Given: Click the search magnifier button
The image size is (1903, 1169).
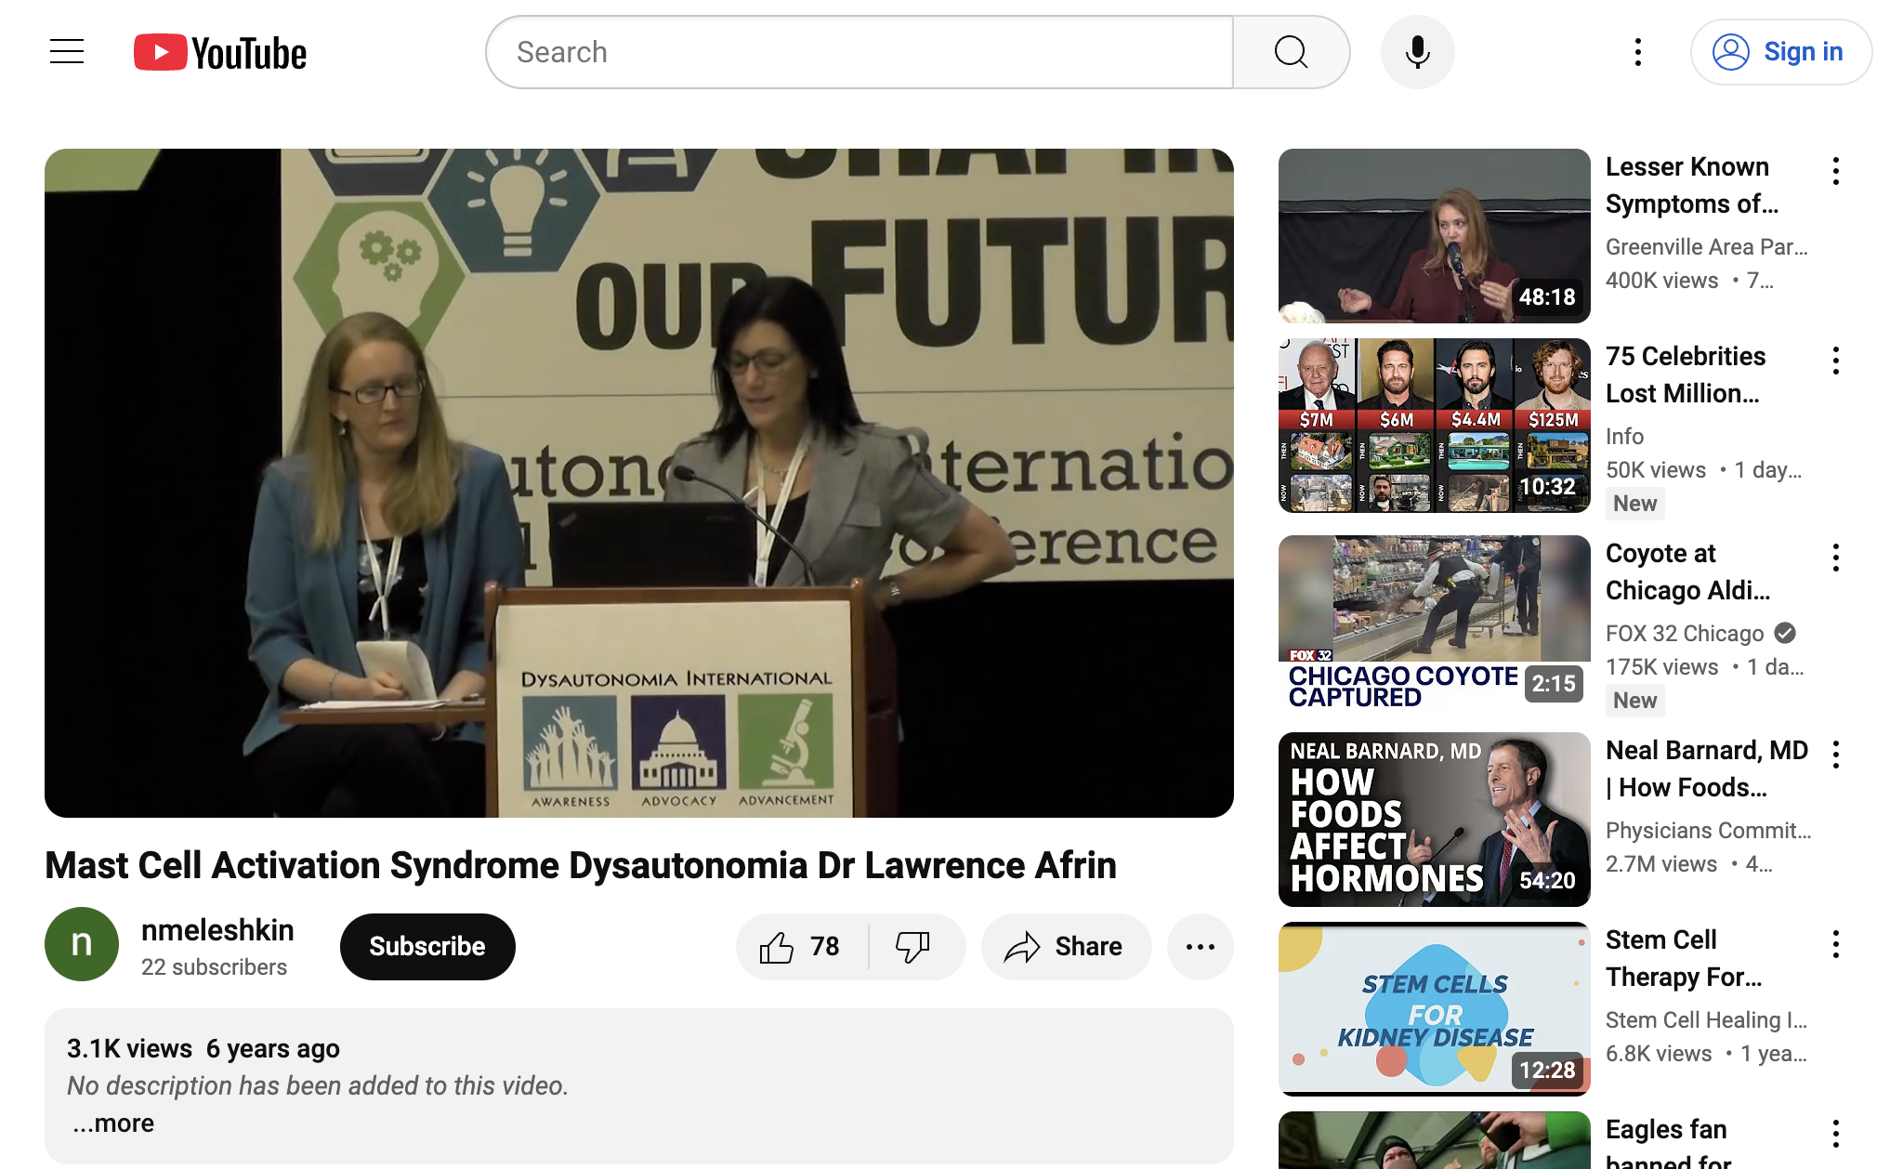Looking at the screenshot, I should coord(1291,52).
